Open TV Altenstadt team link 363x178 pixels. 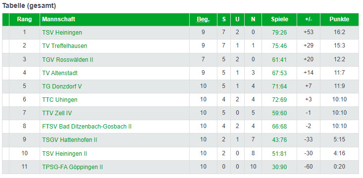click(x=60, y=73)
